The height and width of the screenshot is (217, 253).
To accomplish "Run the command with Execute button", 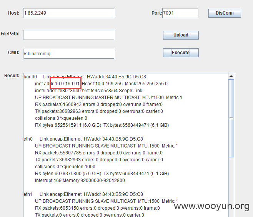I will click(181, 53).
